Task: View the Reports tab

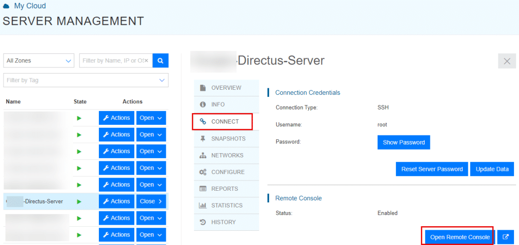Action: pyautogui.click(x=227, y=189)
